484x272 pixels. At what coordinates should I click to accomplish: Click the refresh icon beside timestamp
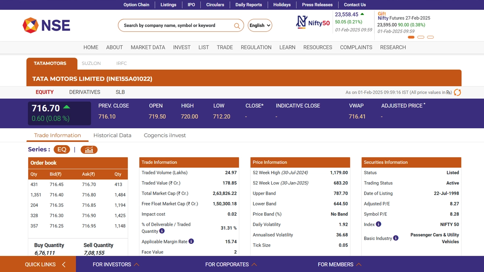tap(457, 92)
